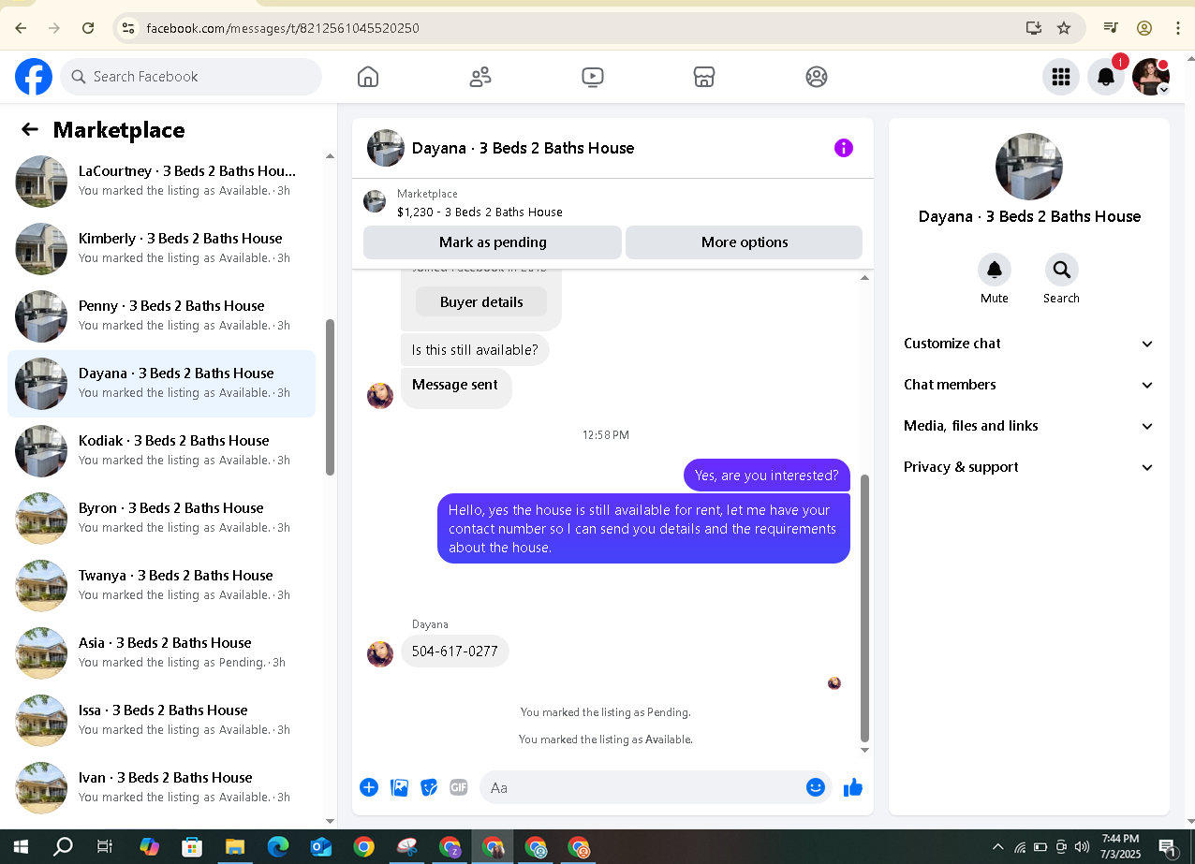Open account profile picture menu
This screenshot has width=1195, height=864.
1151,77
